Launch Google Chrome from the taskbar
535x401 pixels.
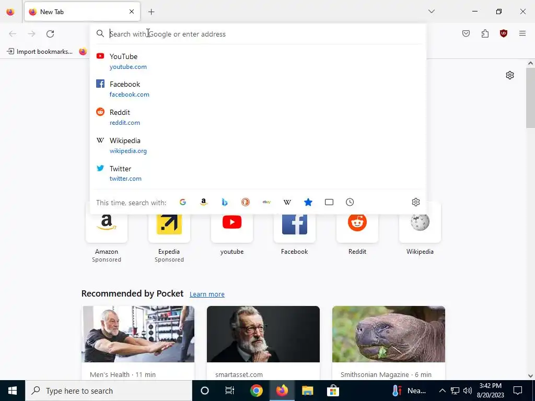coord(256,391)
